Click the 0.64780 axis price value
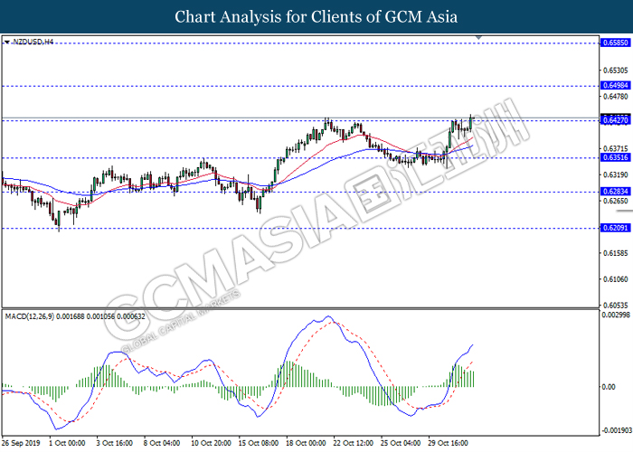This screenshot has width=633, height=452. [616, 97]
